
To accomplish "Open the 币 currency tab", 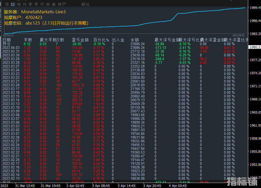I will click(42, 4).
